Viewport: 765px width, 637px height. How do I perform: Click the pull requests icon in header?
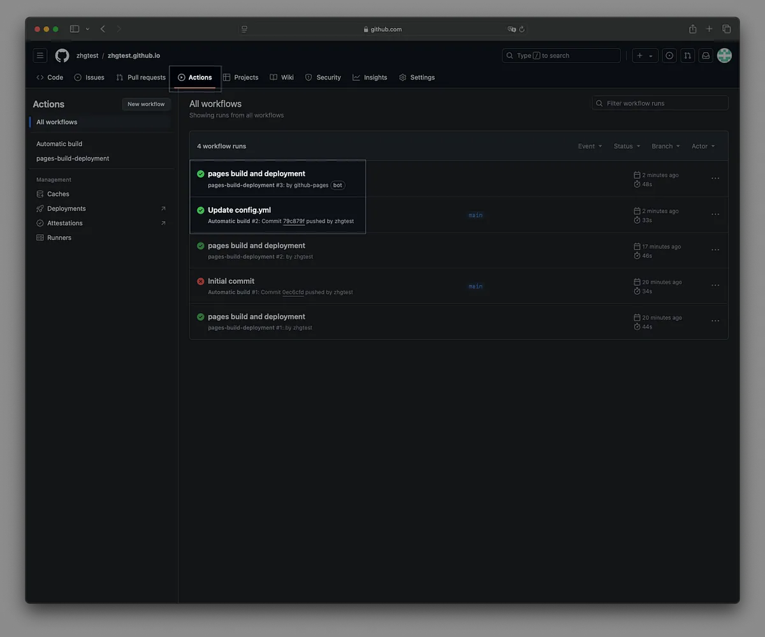point(687,55)
